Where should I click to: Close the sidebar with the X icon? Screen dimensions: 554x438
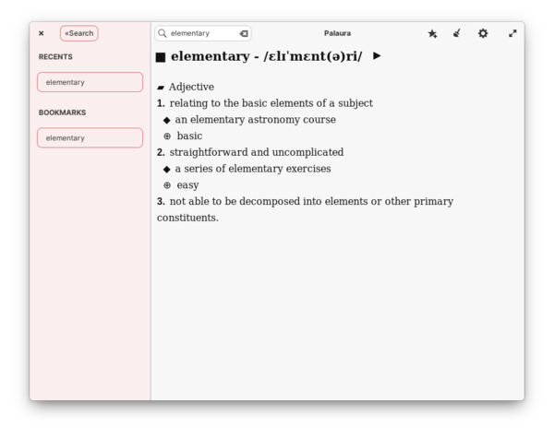42,33
